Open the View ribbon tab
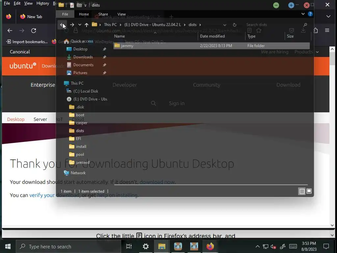 121,14
